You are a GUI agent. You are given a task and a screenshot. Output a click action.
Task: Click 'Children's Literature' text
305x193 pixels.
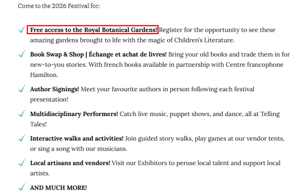tap(204, 40)
